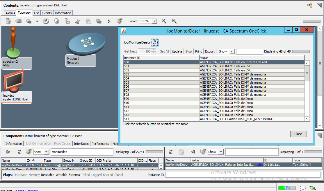Screen dimensions: 324x191
Task: Click the share icon in Contents header
Action: pos(310,5)
